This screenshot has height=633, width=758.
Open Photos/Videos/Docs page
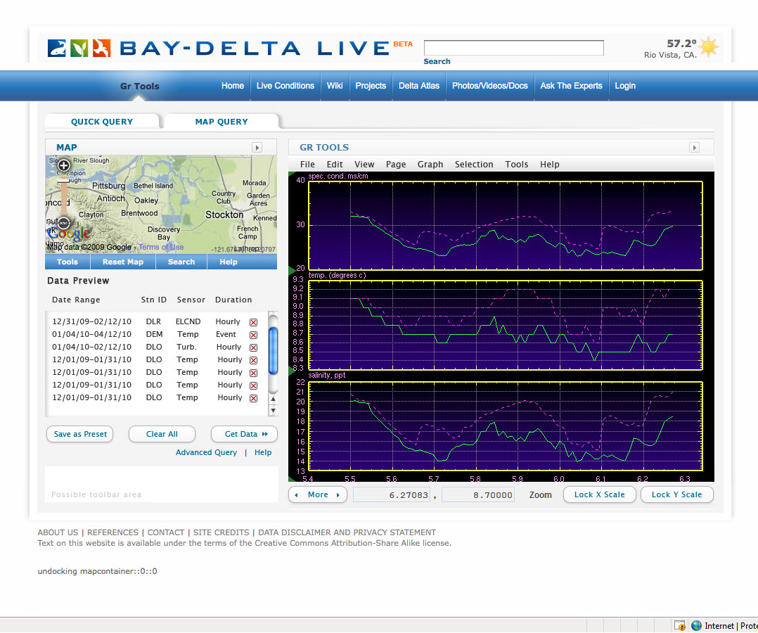click(x=489, y=86)
